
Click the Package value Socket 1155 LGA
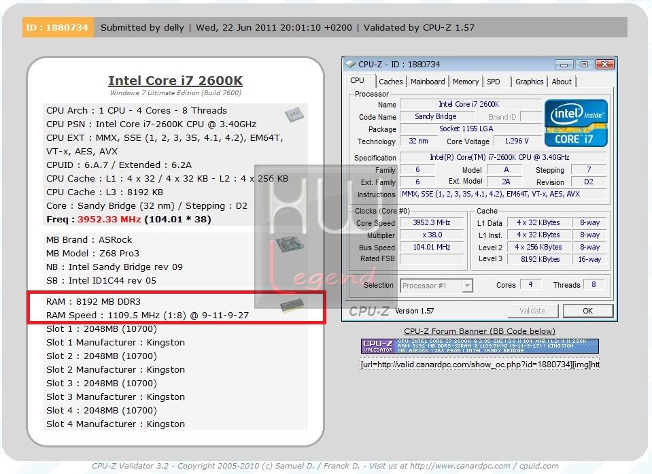(x=470, y=129)
